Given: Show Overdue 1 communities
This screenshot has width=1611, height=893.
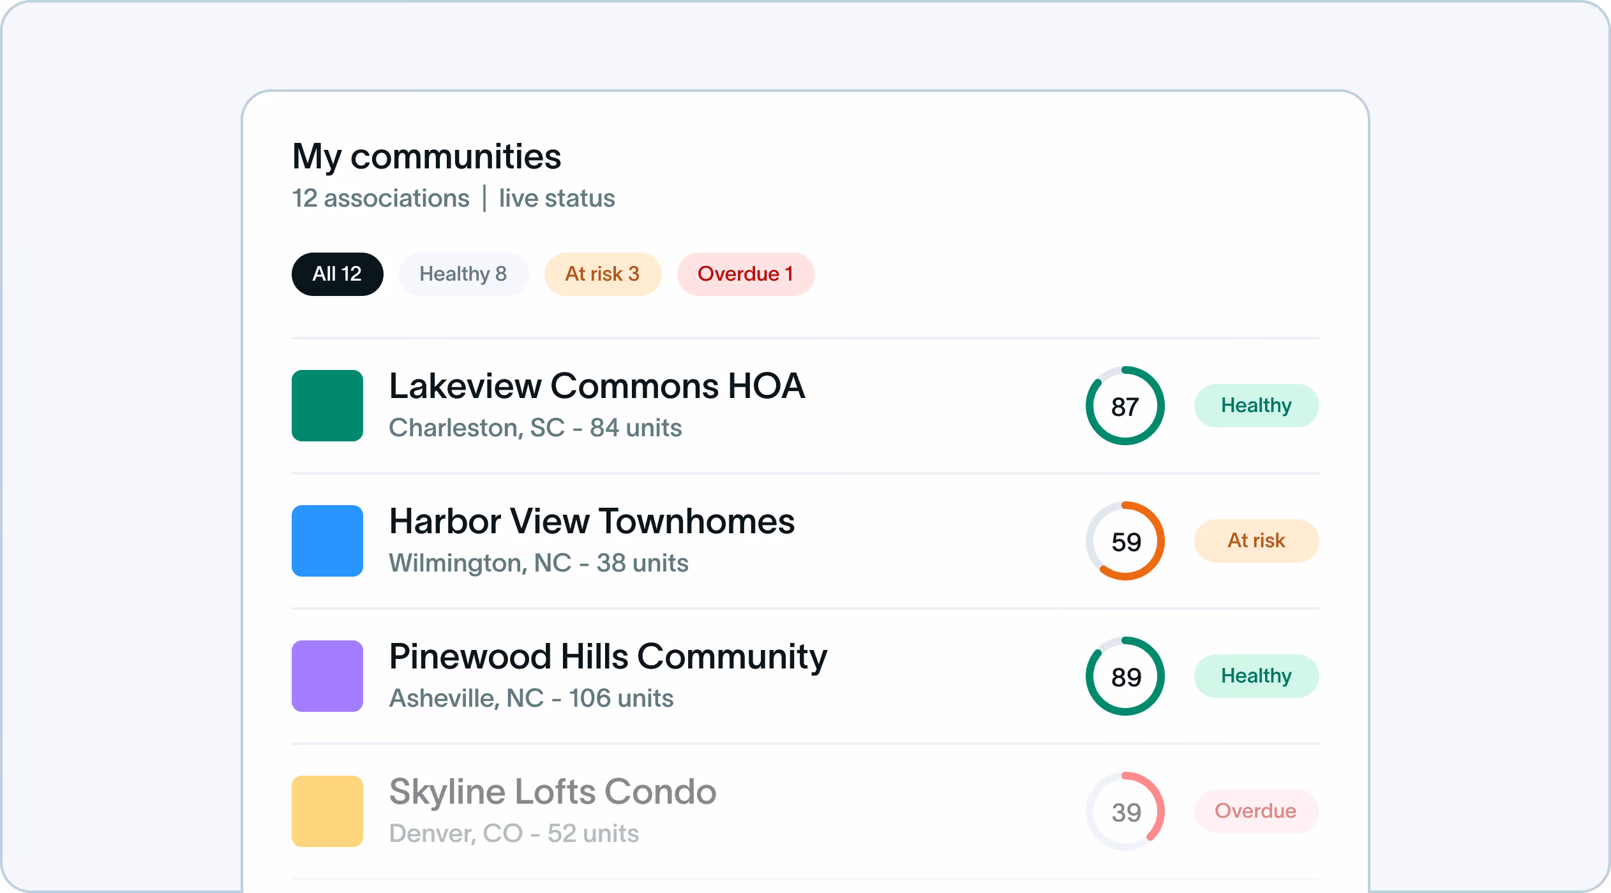Looking at the screenshot, I should pos(745,274).
